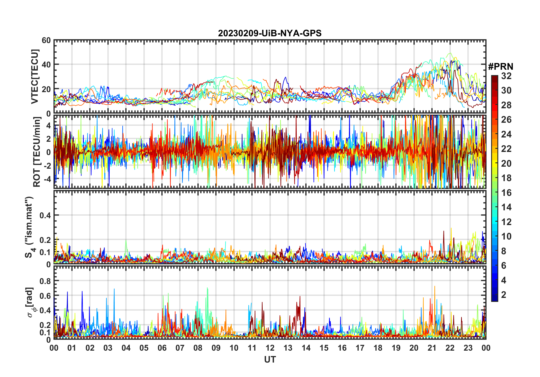
Task: Click inside the VTEC time-series plot panel
Action: click(270, 77)
